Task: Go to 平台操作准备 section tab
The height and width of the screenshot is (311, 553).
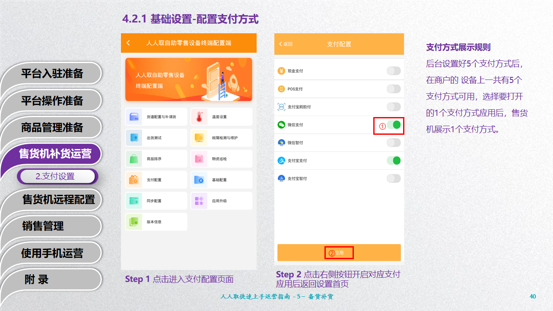Action: (52, 101)
